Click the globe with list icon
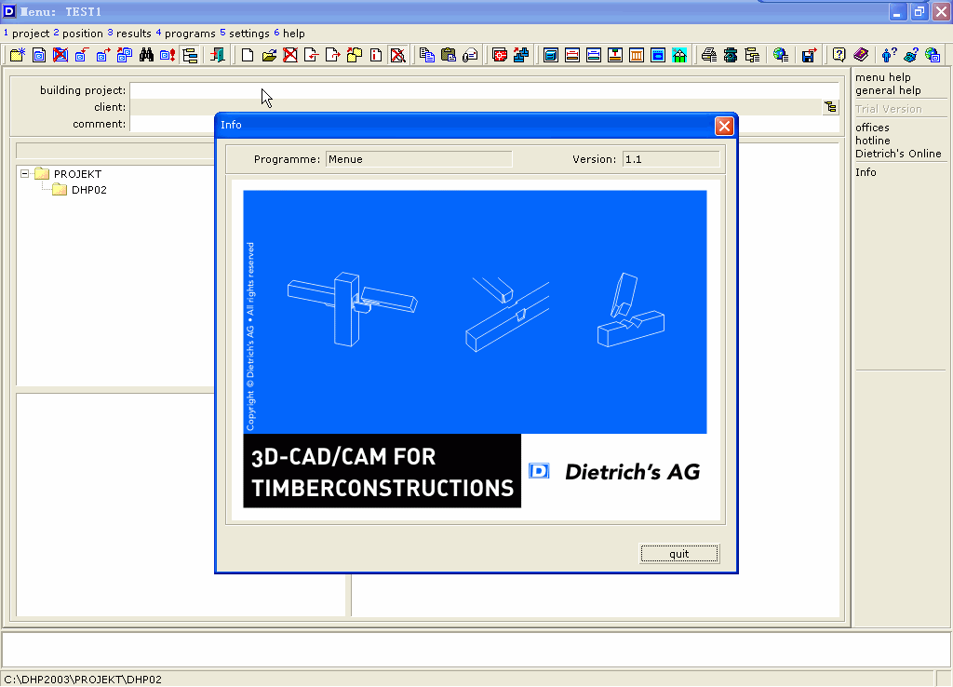Viewport: 953px width, 687px height. click(x=781, y=55)
